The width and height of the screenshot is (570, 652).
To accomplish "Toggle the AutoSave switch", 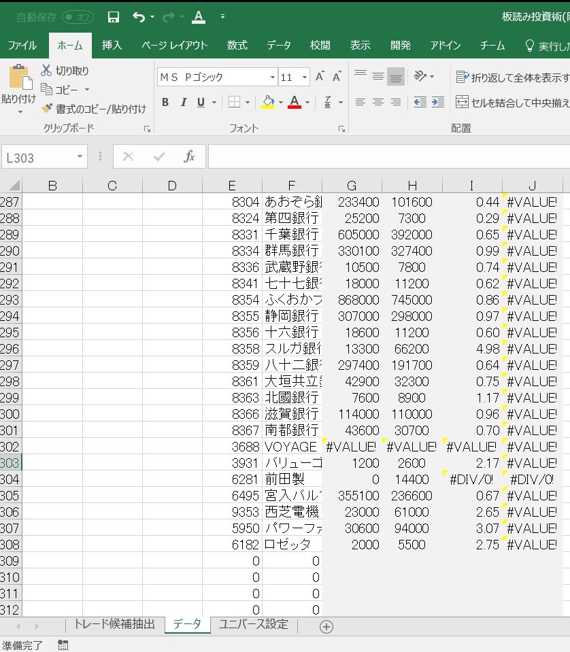I will click(78, 17).
